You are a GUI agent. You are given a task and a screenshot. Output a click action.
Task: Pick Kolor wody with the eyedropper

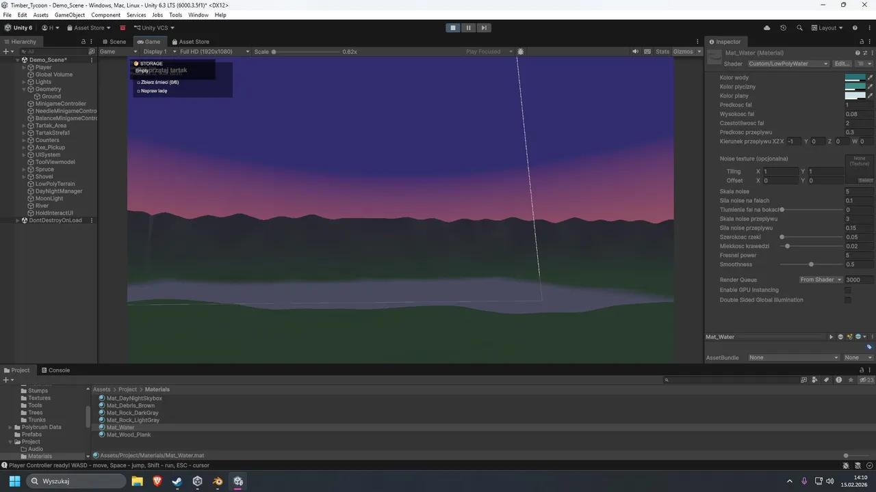click(x=871, y=78)
